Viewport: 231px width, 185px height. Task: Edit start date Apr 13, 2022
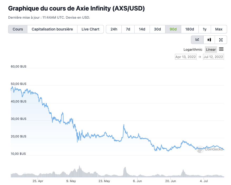(186, 57)
